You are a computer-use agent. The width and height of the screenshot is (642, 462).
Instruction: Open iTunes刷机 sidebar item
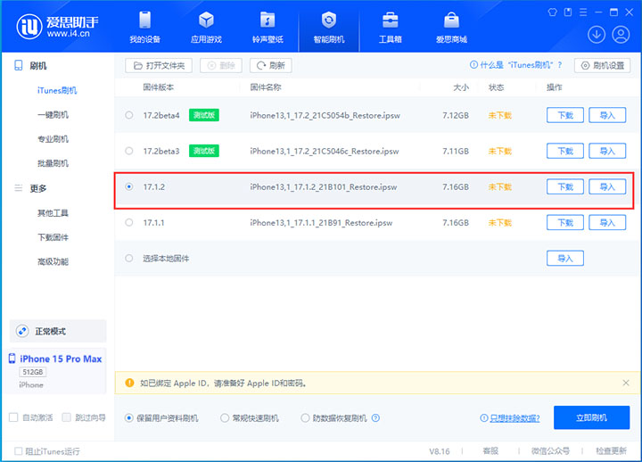(57, 90)
